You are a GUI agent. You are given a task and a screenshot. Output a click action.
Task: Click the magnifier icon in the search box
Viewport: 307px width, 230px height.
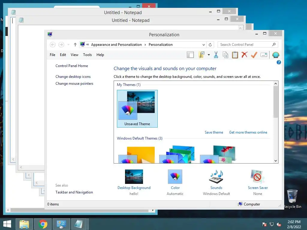274,45
